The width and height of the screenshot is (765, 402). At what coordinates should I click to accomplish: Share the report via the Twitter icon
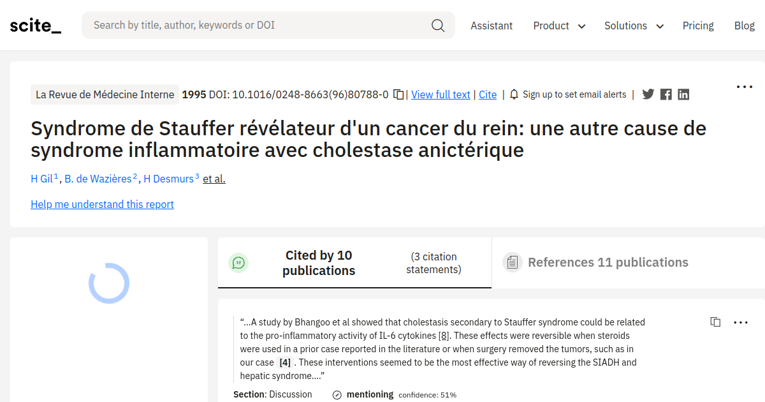648,94
